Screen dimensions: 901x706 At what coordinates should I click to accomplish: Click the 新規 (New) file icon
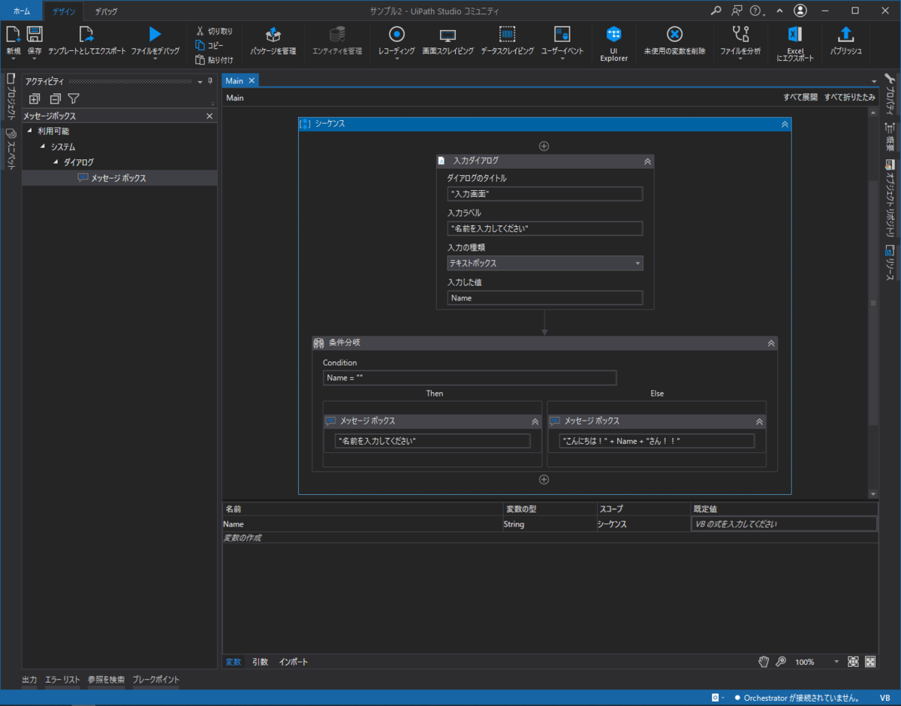(x=13, y=34)
